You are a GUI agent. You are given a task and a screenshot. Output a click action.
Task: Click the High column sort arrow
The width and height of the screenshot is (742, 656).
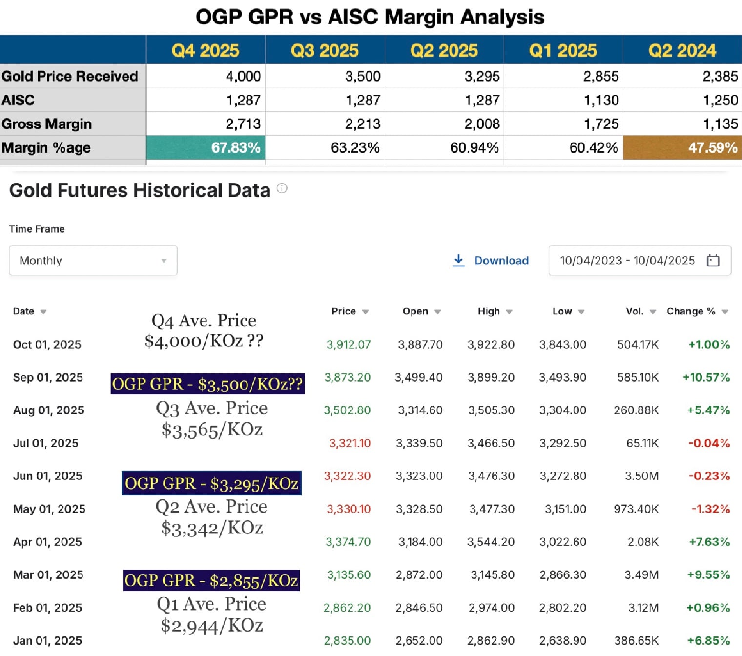tap(509, 312)
